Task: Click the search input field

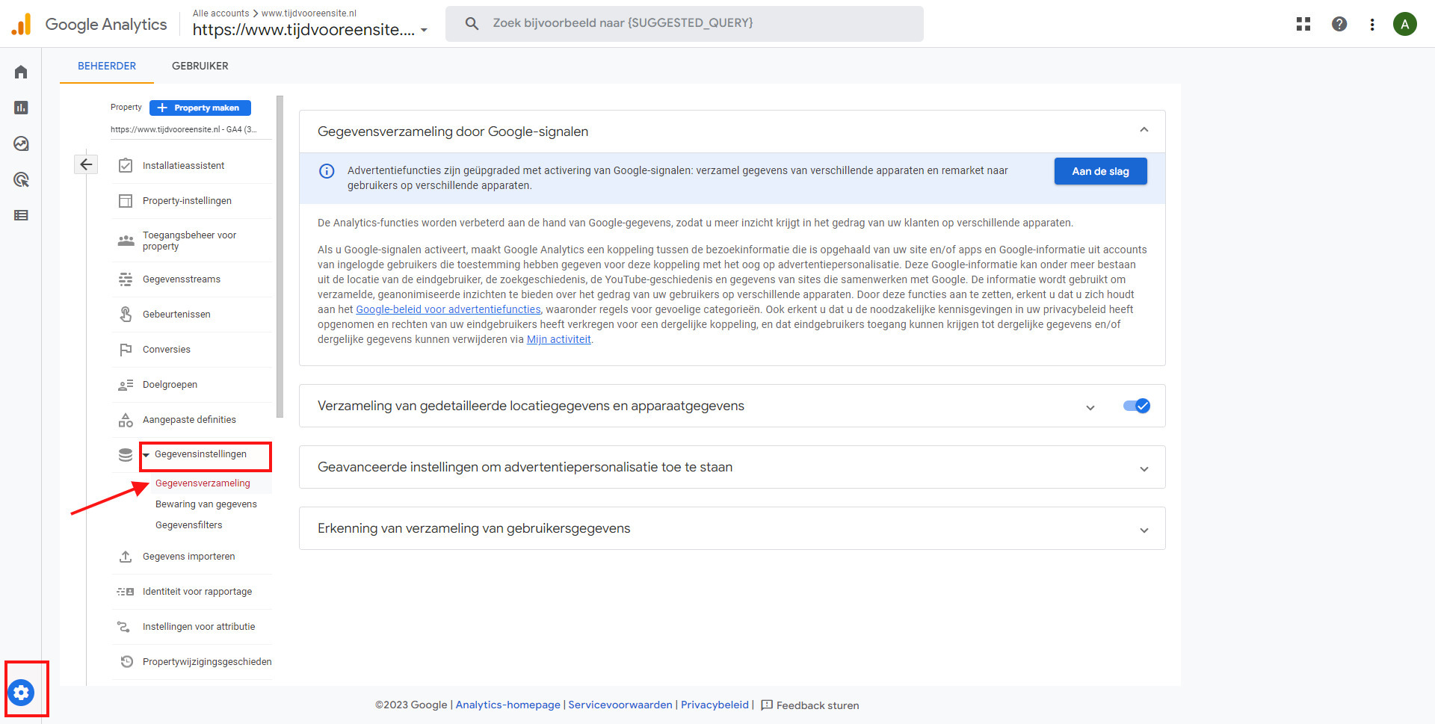Action: (x=685, y=23)
